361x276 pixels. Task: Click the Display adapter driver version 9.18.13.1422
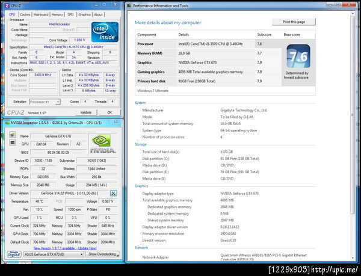230,227
